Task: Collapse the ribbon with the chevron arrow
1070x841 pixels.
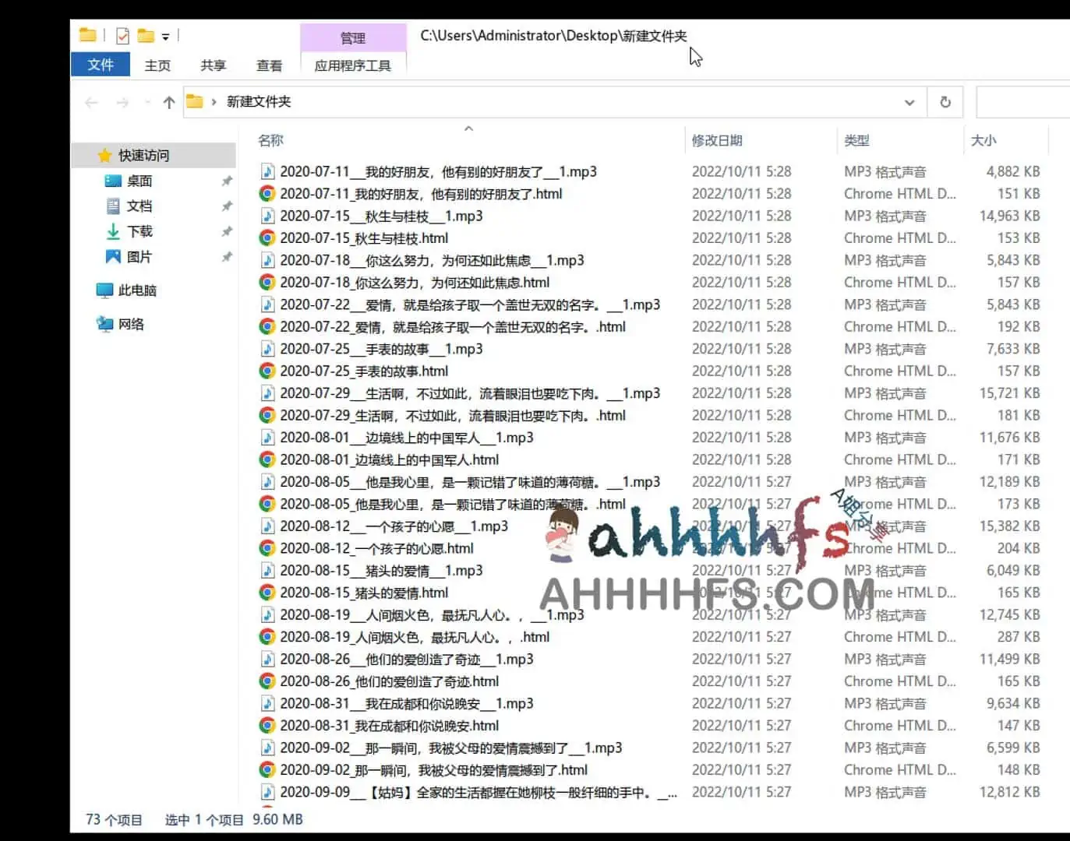Action: click(468, 128)
